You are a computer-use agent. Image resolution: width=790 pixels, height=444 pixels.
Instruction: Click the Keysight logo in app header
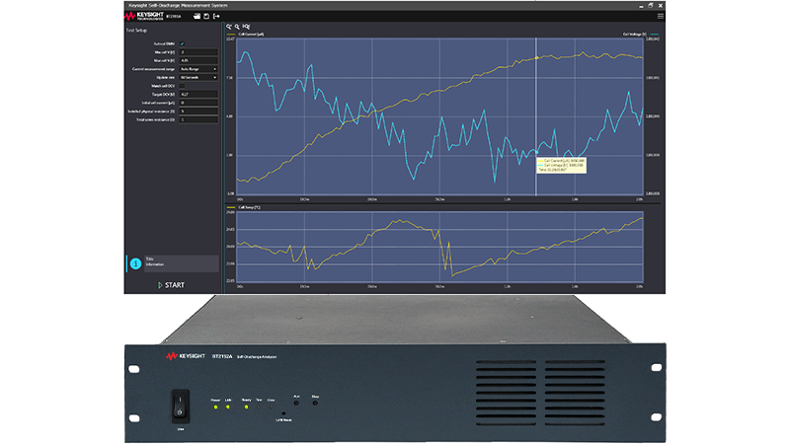tap(144, 16)
